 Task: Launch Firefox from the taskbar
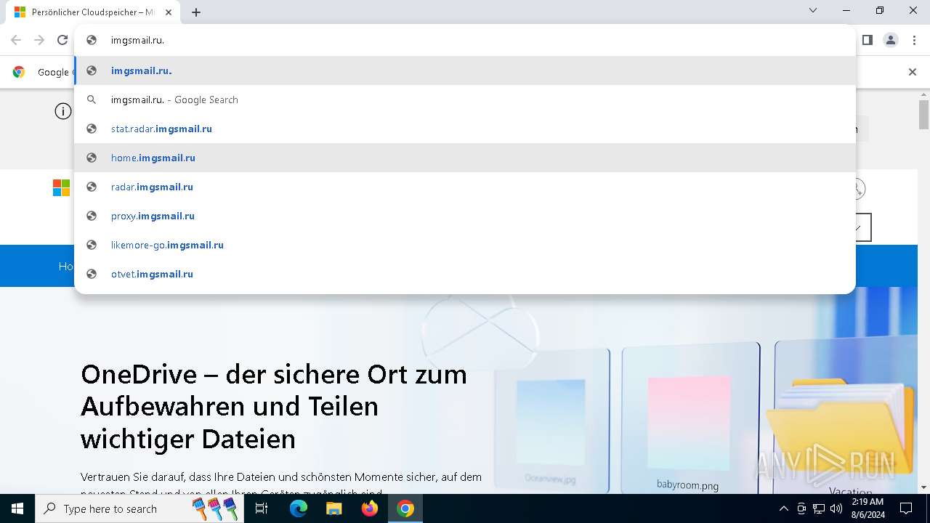(x=370, y=508)
